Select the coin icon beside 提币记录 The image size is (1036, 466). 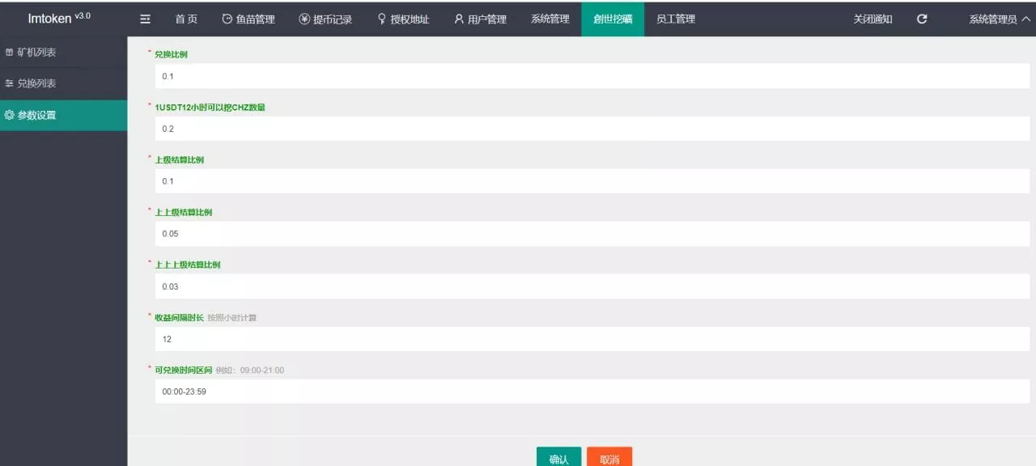click(x=303, y=18)
